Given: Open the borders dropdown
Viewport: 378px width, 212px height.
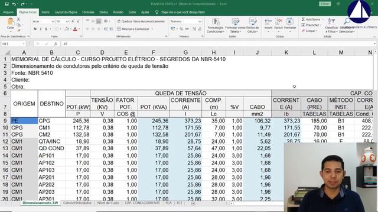Looking at the screenshot, I should tap(60, 29).
